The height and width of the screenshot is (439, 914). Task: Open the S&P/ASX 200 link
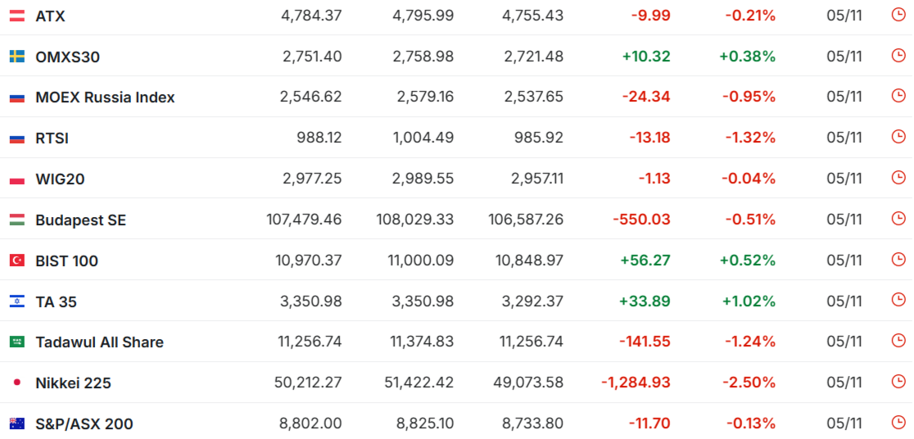pos(84,424)
